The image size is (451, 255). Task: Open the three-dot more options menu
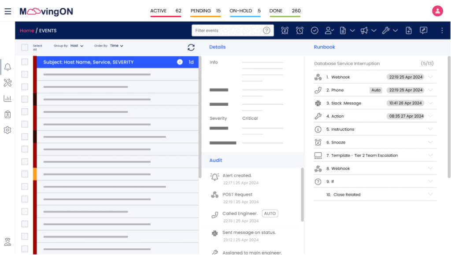coord(442,30)
